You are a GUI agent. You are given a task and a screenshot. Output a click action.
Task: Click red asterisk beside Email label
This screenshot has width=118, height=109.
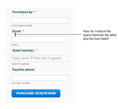(x=23, y=31)
